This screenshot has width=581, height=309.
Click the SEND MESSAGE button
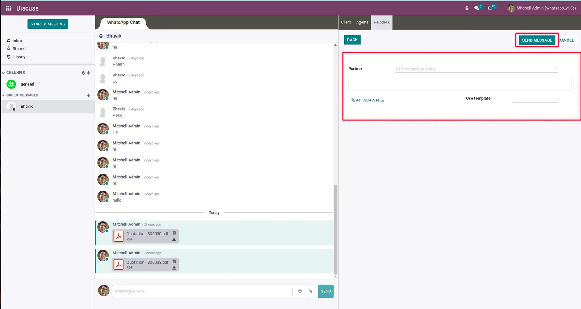pyautogui.click(x=537, y=40)
